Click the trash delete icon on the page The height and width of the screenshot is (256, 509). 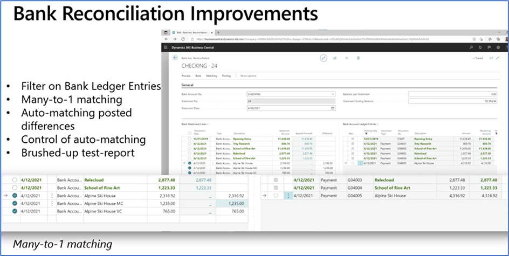[359, 58]
